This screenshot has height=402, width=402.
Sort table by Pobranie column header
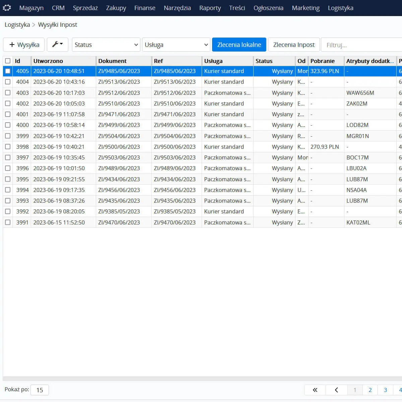[326, 61]
